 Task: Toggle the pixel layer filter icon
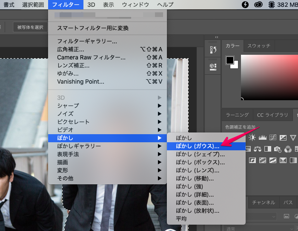coord(287,217)
